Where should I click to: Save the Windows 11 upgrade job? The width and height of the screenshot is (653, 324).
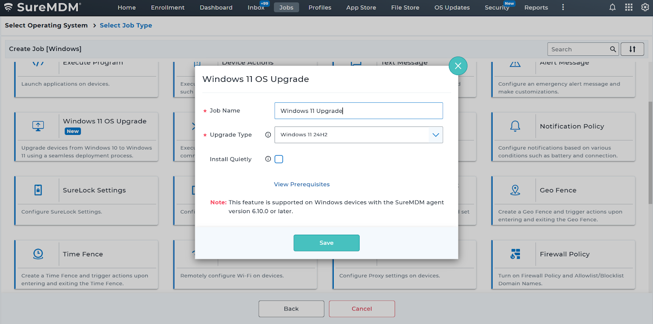pyautogui.click(x=326, y=243)
